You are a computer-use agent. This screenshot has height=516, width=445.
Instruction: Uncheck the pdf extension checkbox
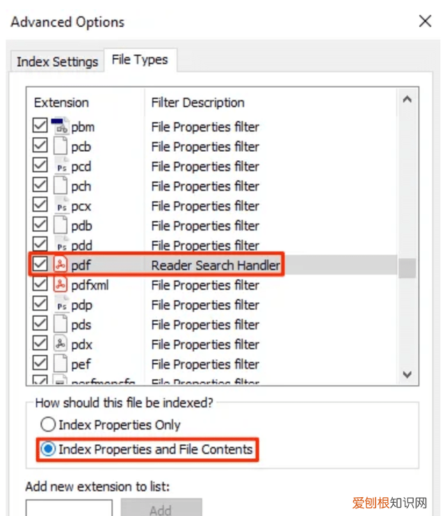[40, 265]
